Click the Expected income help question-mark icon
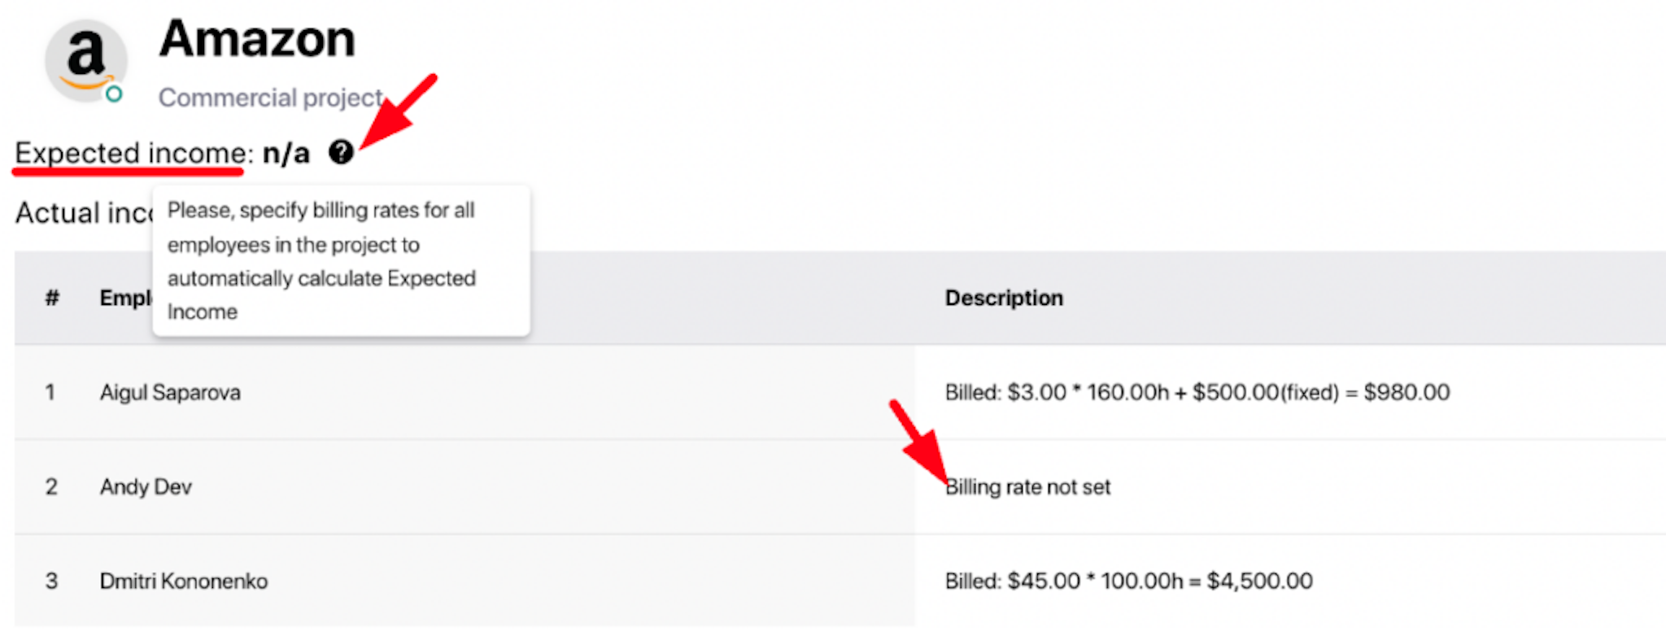Viewport: 1666px width, 636px height. click(x=341, y=151)
